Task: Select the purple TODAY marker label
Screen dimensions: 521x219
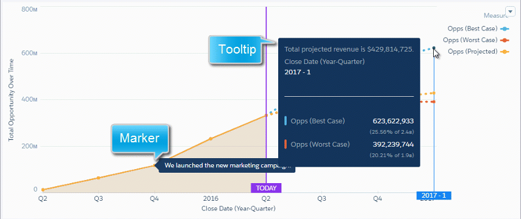Action: [x=266, y=188]
